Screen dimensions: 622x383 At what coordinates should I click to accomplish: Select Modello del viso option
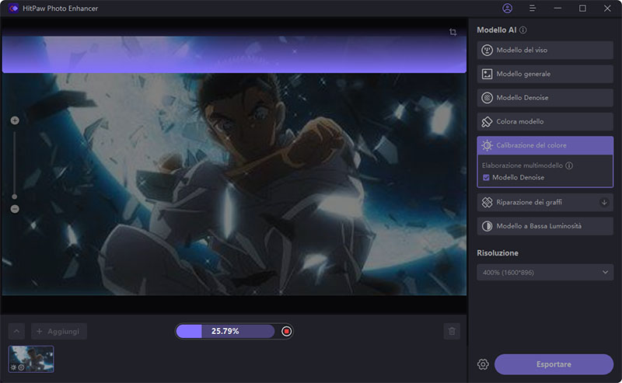(544, 50)
